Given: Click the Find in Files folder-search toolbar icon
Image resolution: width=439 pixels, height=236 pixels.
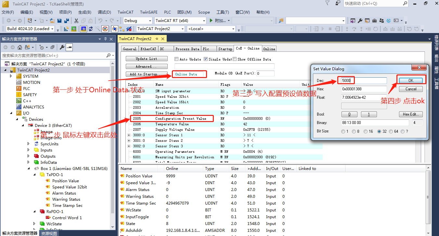Looking at the screenshot, I should [x=281, y=21].
